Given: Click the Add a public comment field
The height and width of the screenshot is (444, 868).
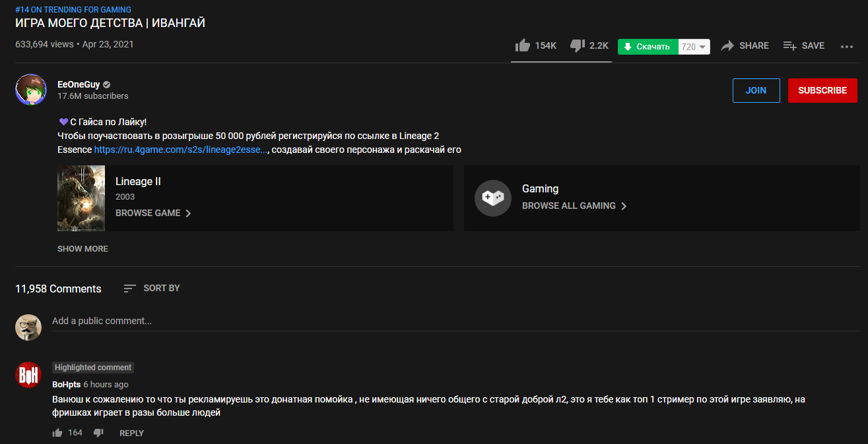Looking at the screenshot, I should coord(264,321).
